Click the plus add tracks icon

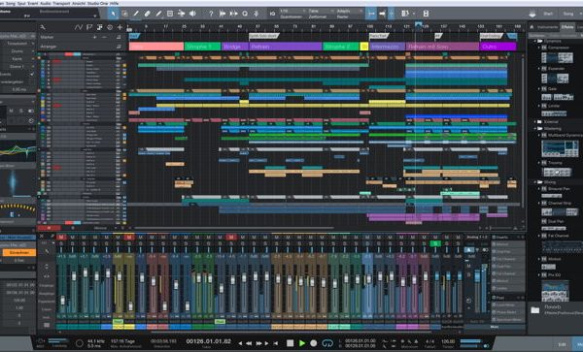pyautogui.click(x=120, y=27)
